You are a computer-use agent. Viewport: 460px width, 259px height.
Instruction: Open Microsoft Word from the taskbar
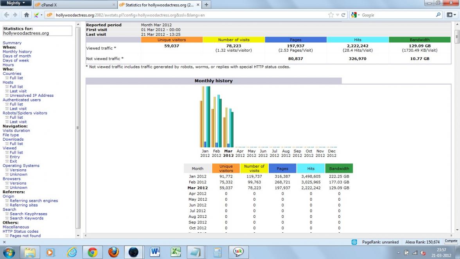pyautogui.click(x=155, y=252)
